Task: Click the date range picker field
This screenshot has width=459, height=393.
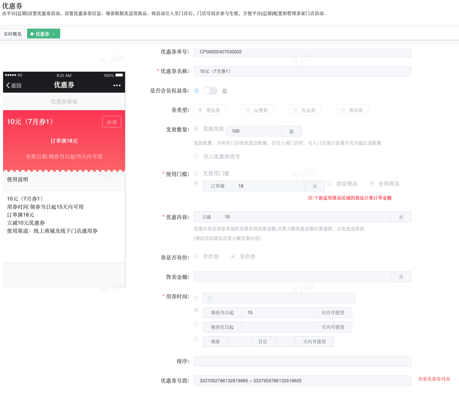Action: [279, 298]
